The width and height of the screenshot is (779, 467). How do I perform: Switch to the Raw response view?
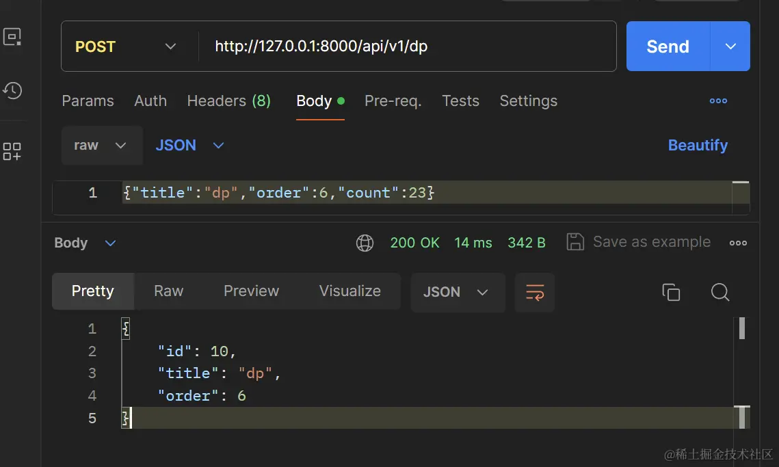169,291
